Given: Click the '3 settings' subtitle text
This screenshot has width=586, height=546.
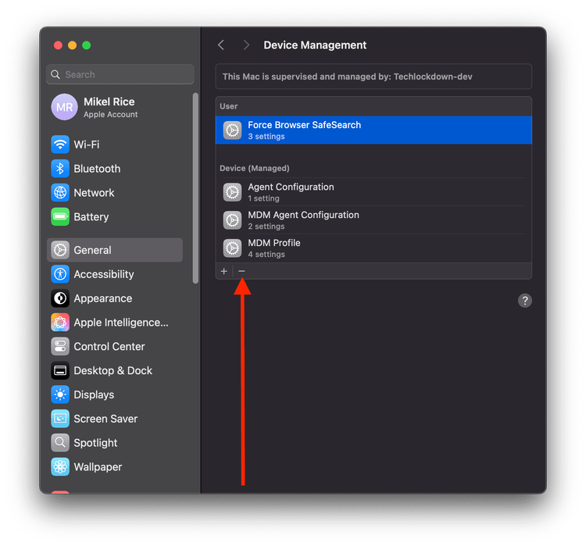Looking at the screenshot, I should pos(266,137).
